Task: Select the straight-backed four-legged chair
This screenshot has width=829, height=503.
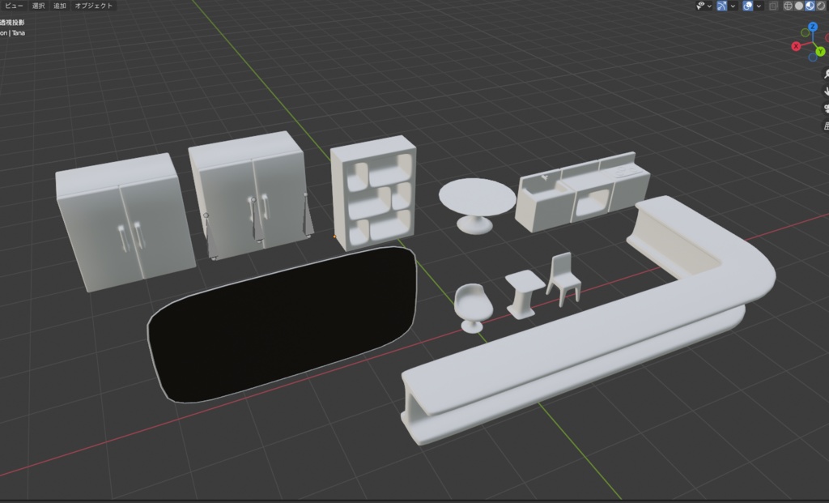Action: pos(563,279)
